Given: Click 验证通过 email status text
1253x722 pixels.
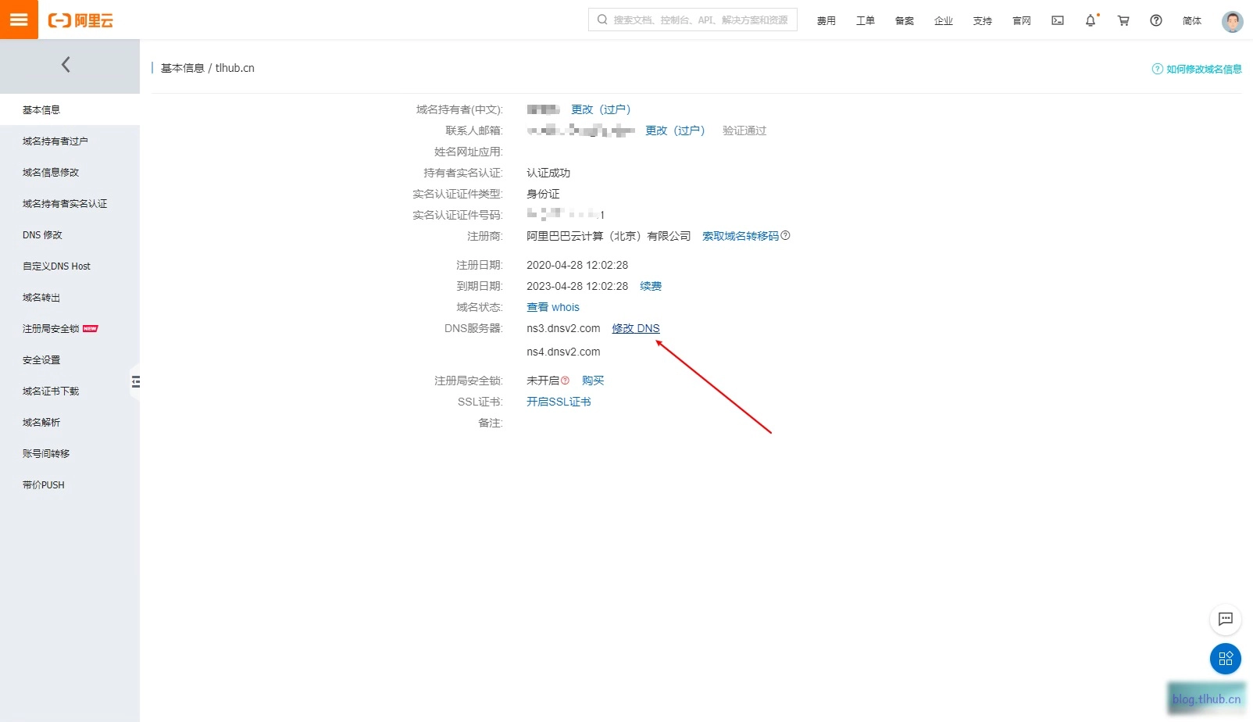Looking at the screenshot, I should coord(744,130).
